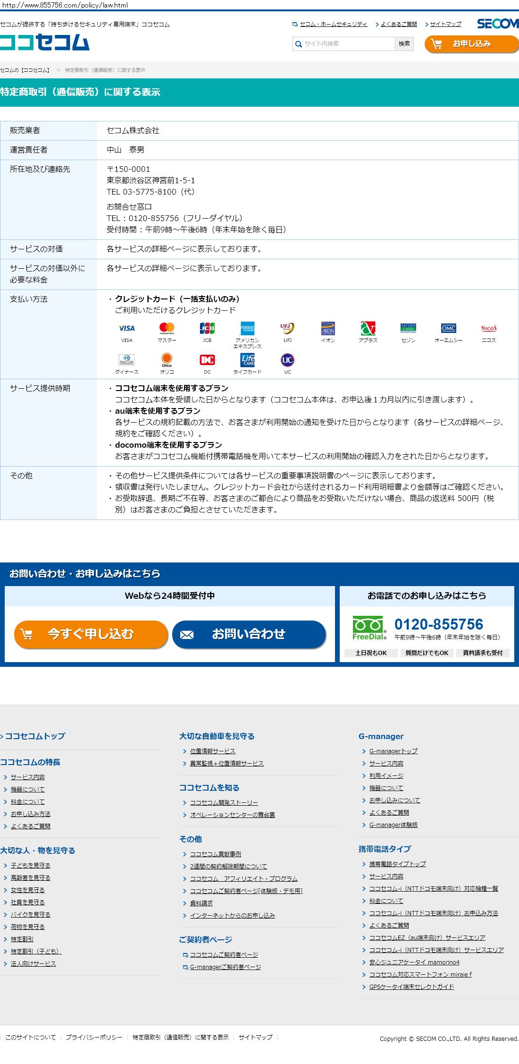Open セコム・ホームセキュリティ header link
Viewport: 519px width, 1064px height.
pos(334,24)
